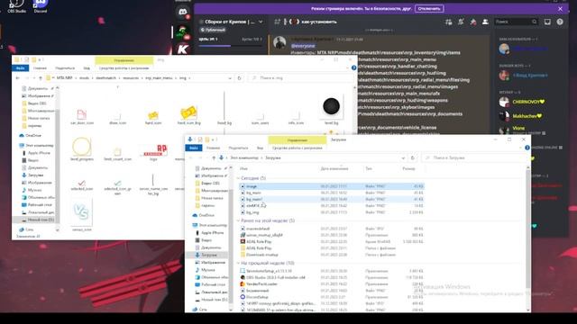Screen dimensions: 577x324
Task: Click up arrow in Загрузки window
Action: [214, 157]
